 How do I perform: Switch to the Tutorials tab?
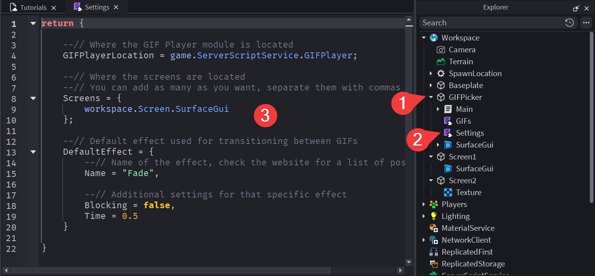click(29, 8)
